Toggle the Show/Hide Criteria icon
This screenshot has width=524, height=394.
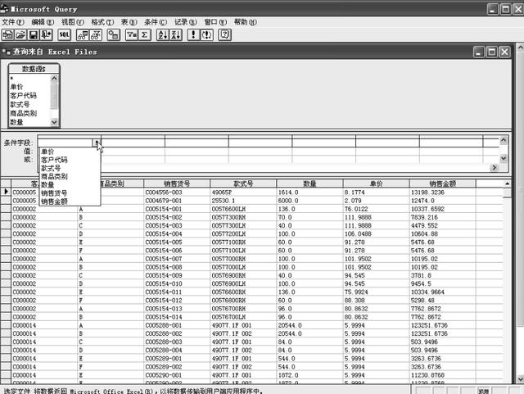point(96,34)
